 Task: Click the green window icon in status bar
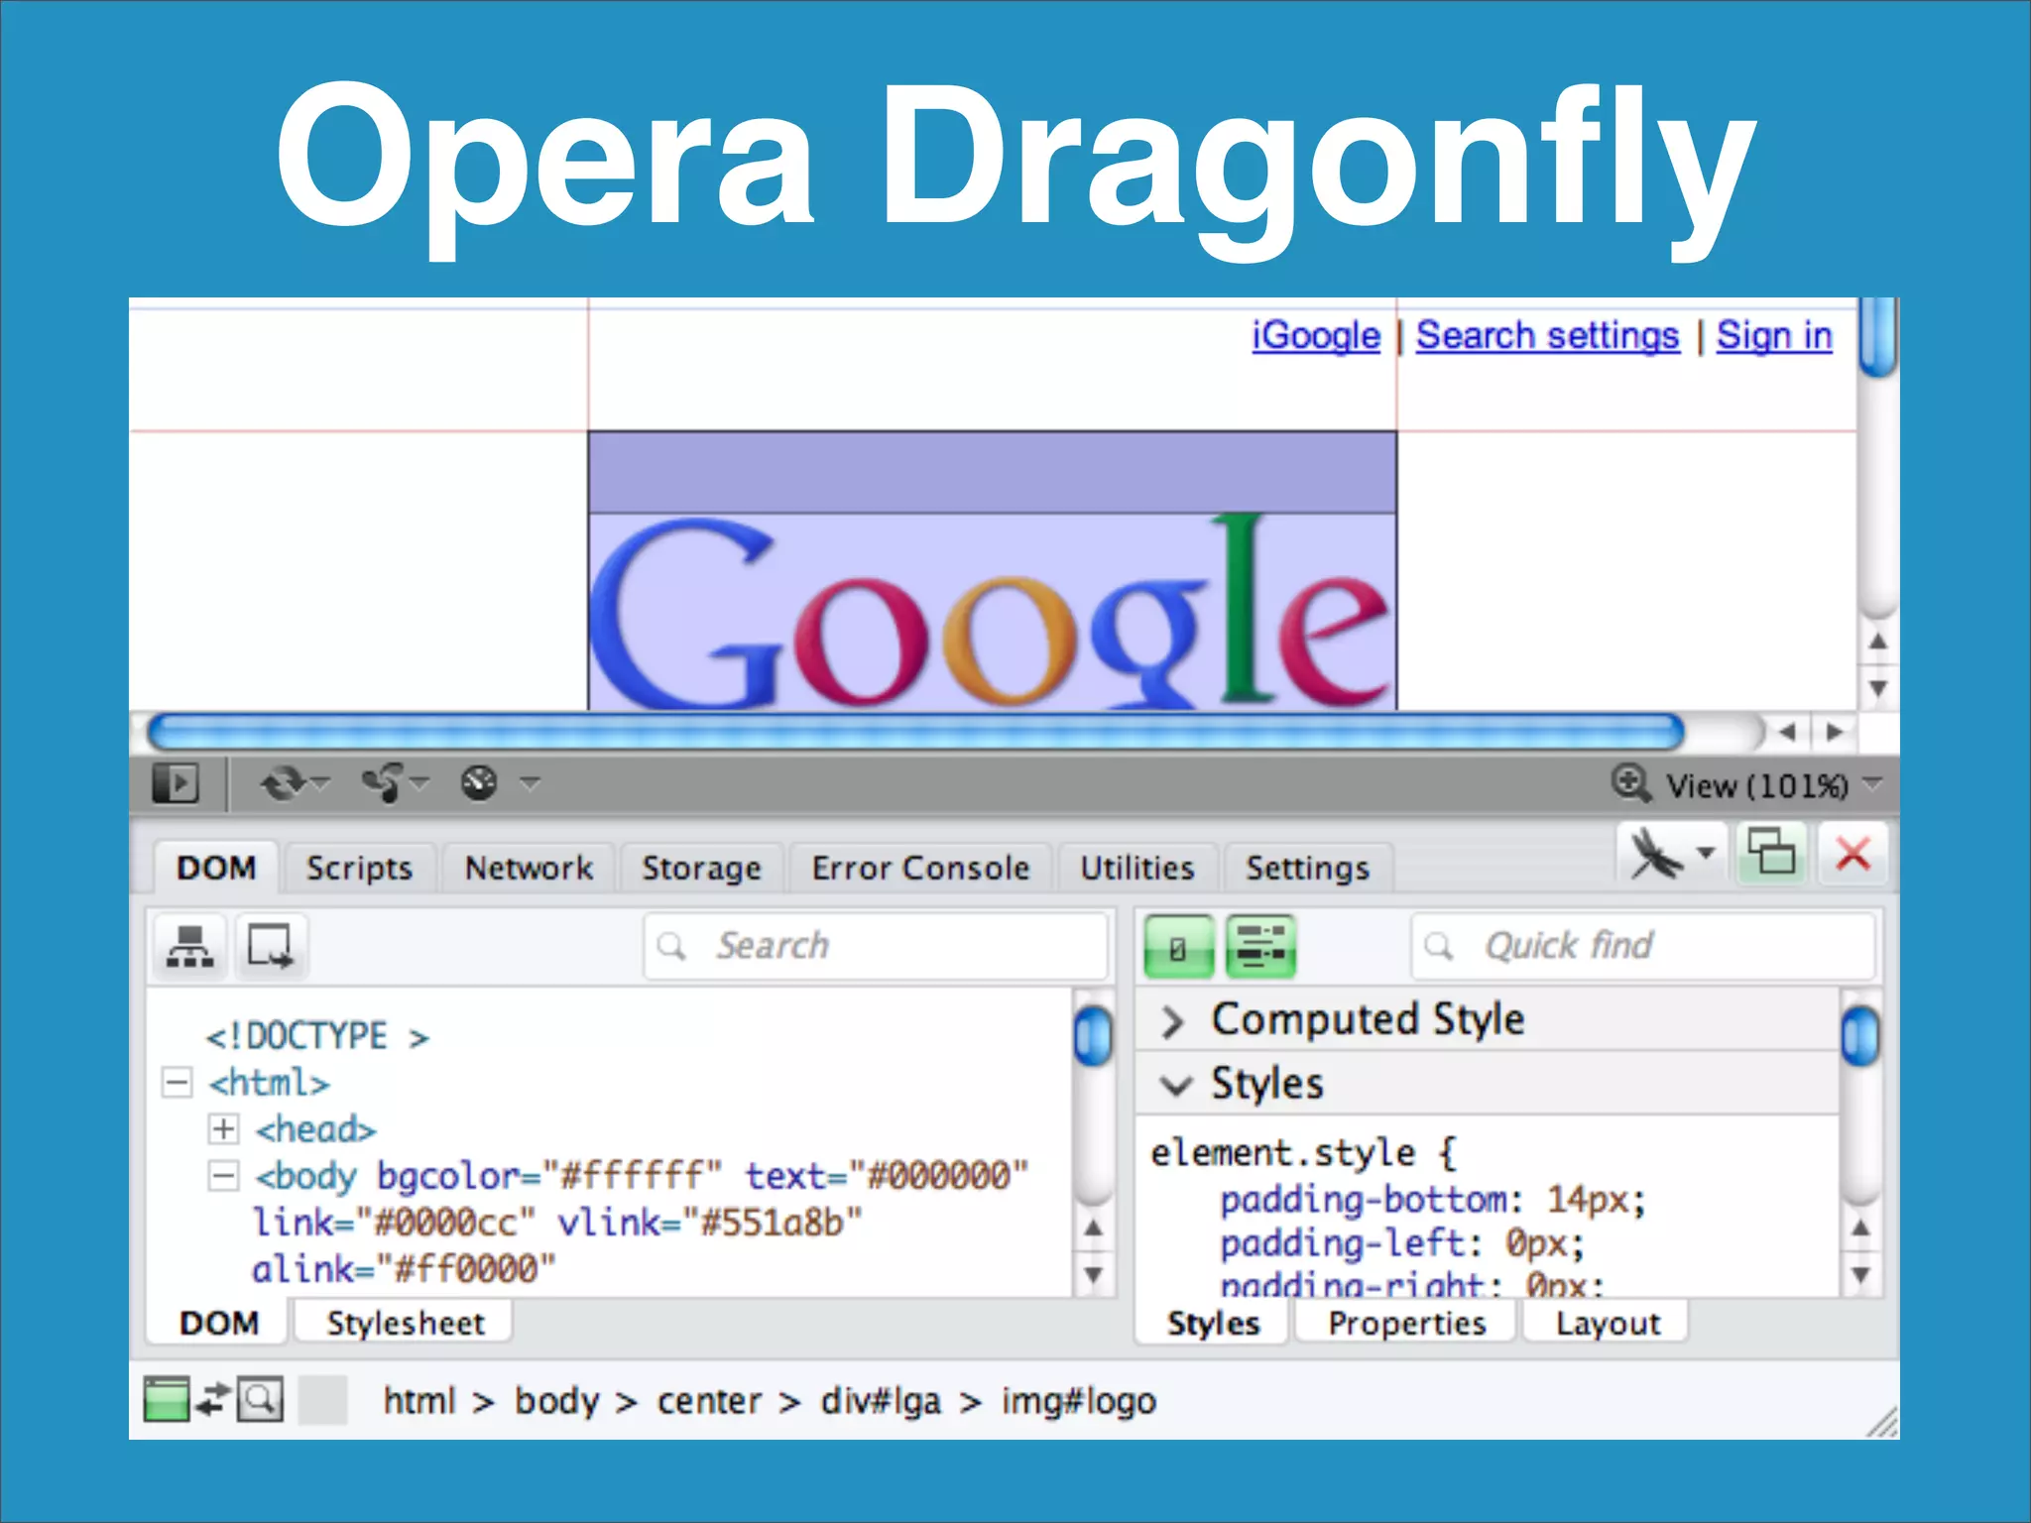click(x=167, y=1399)
